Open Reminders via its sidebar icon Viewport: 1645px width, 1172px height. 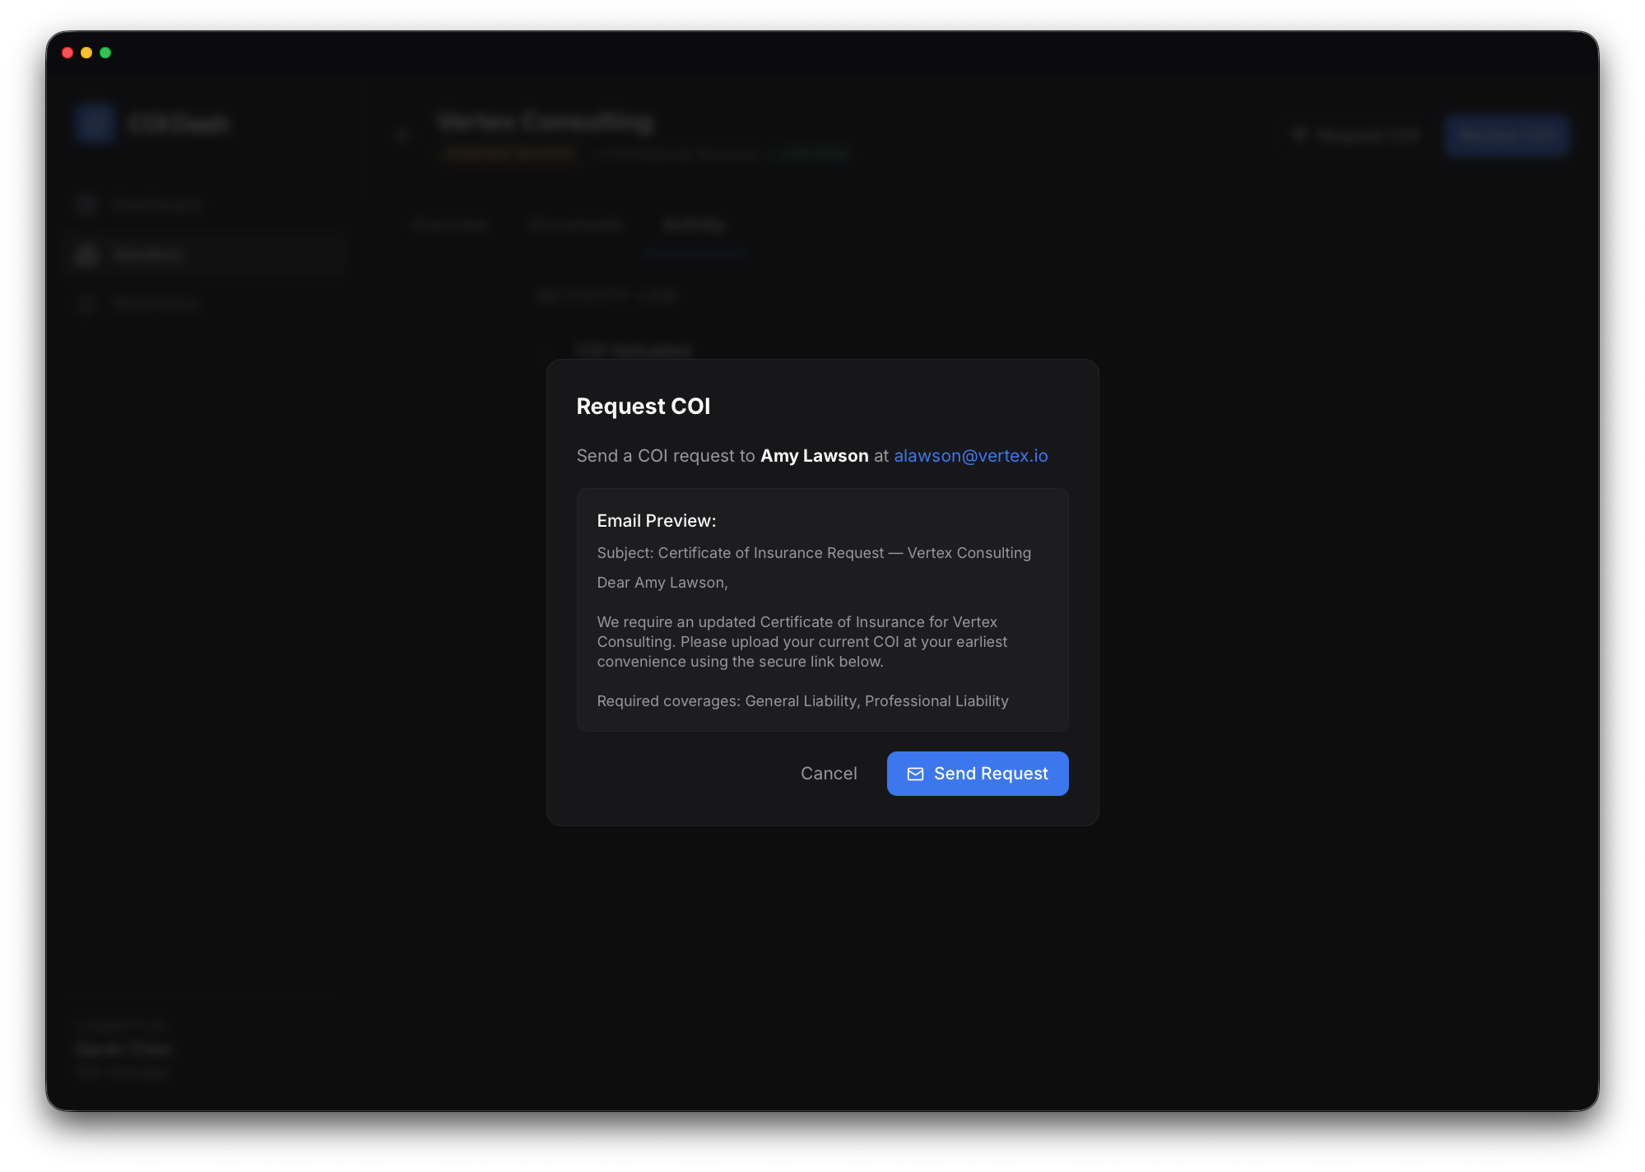[86, 303]
